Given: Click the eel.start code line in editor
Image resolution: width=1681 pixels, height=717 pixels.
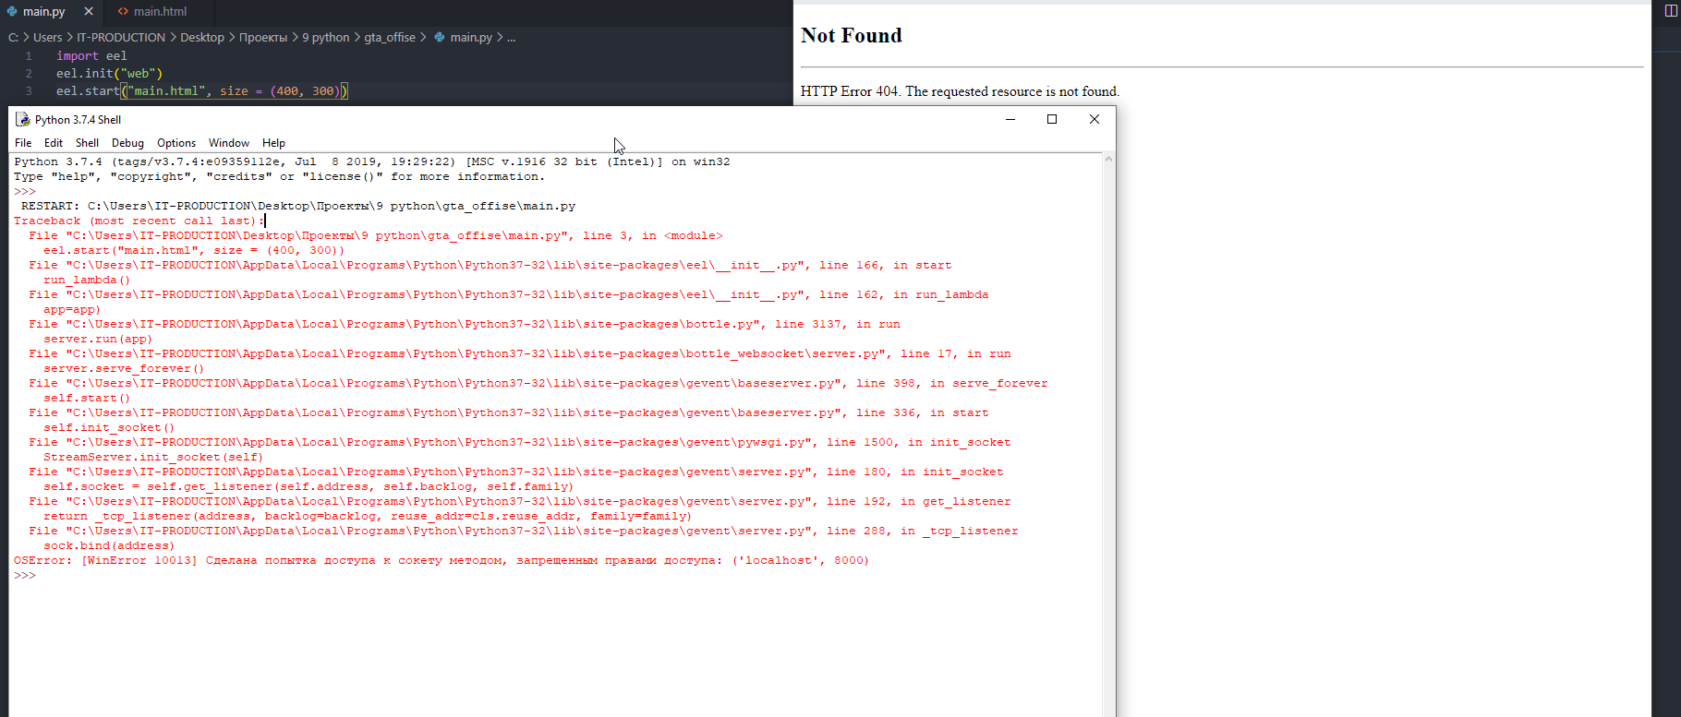Looking at the screenshot, I should 201,91.
